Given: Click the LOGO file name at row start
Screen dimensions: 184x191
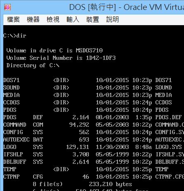Looking at the screenshot, I should coord(10,147).
